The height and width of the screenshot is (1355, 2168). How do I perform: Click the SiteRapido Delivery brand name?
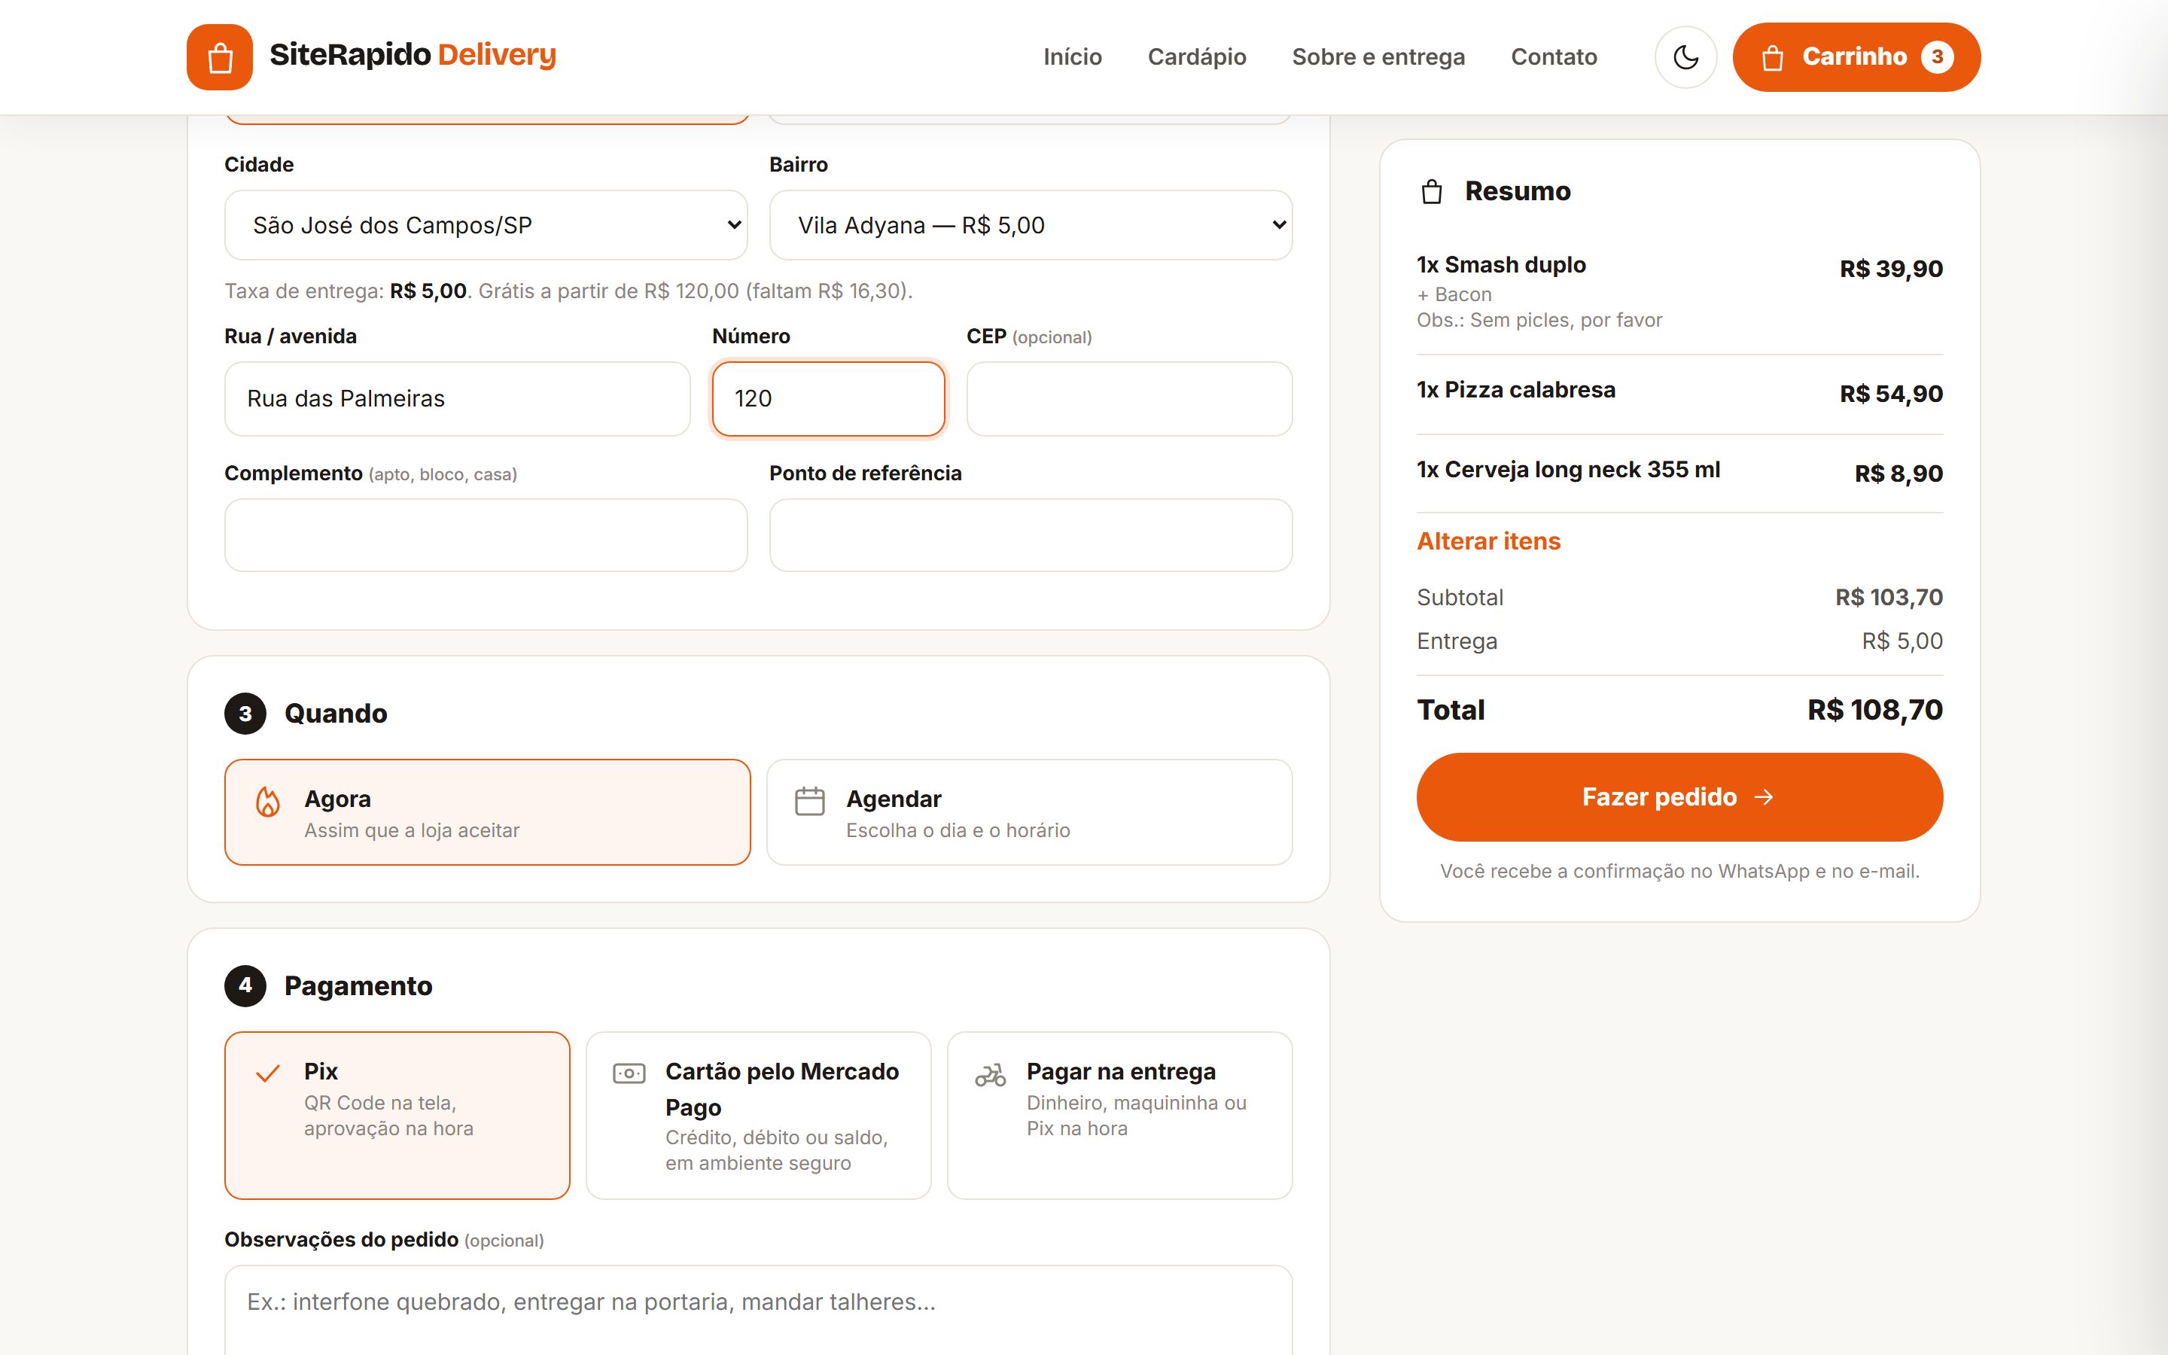412,55
